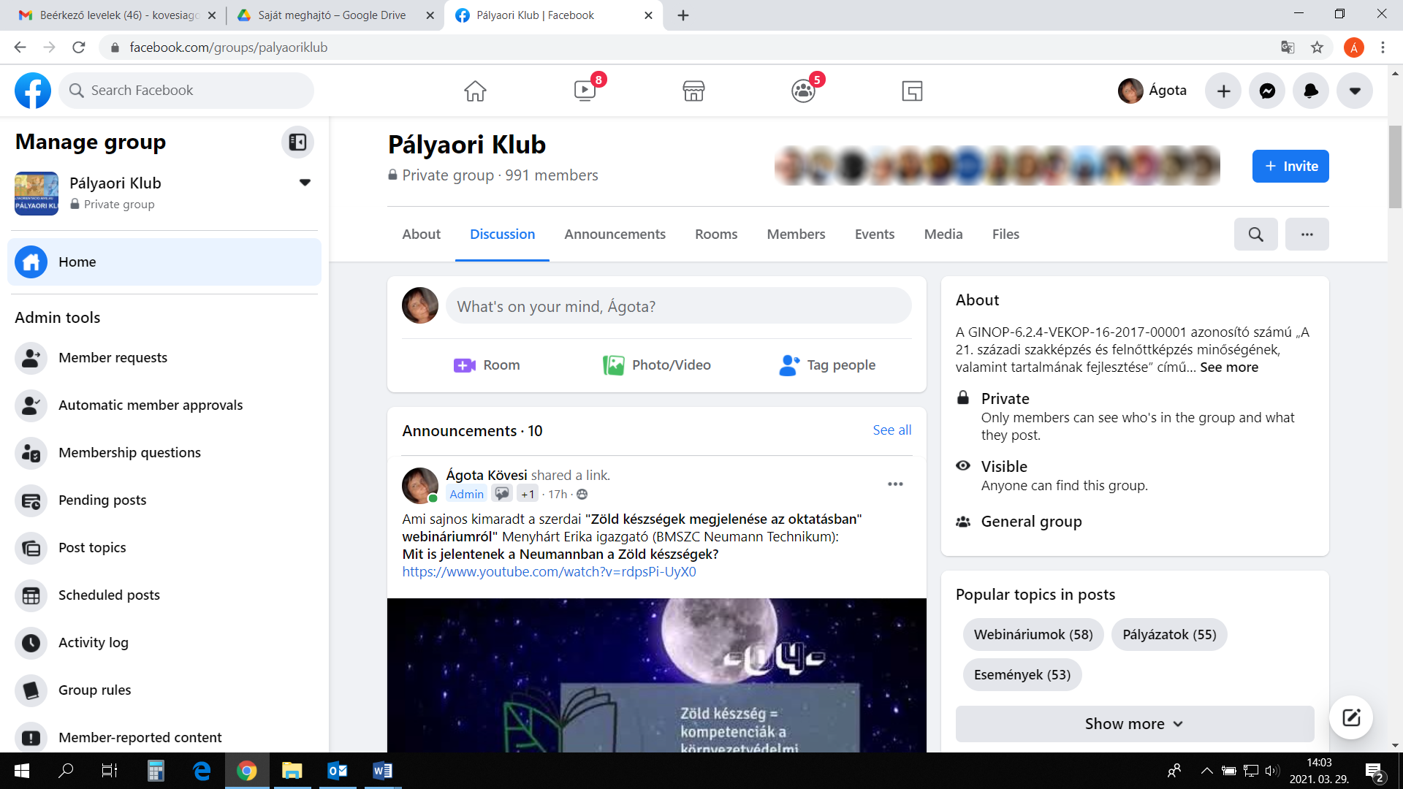Viewport: 1403px width, 789px height.
Task: Switch to the Files tab
Action: (x=1005, y=235)
